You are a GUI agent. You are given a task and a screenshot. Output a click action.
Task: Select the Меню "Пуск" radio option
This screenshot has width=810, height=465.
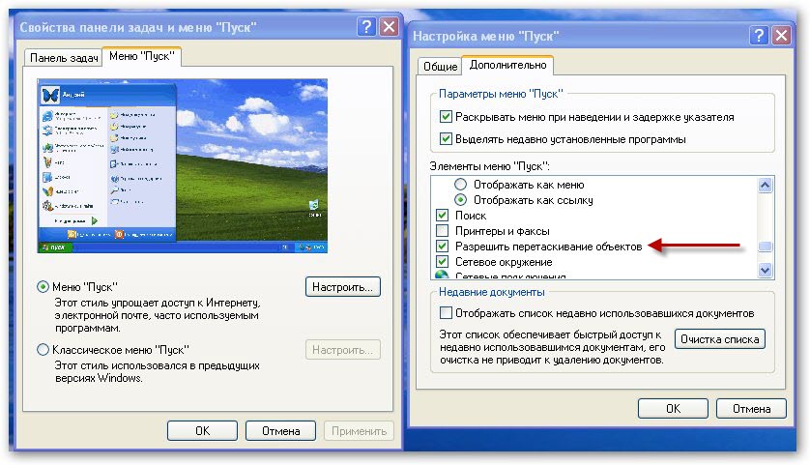point(43,287)
